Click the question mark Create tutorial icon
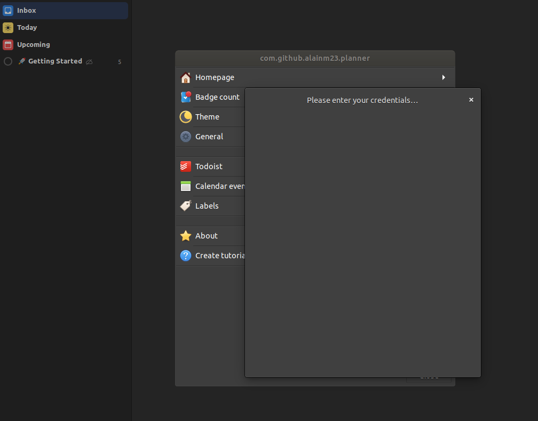 click(186, 256)
